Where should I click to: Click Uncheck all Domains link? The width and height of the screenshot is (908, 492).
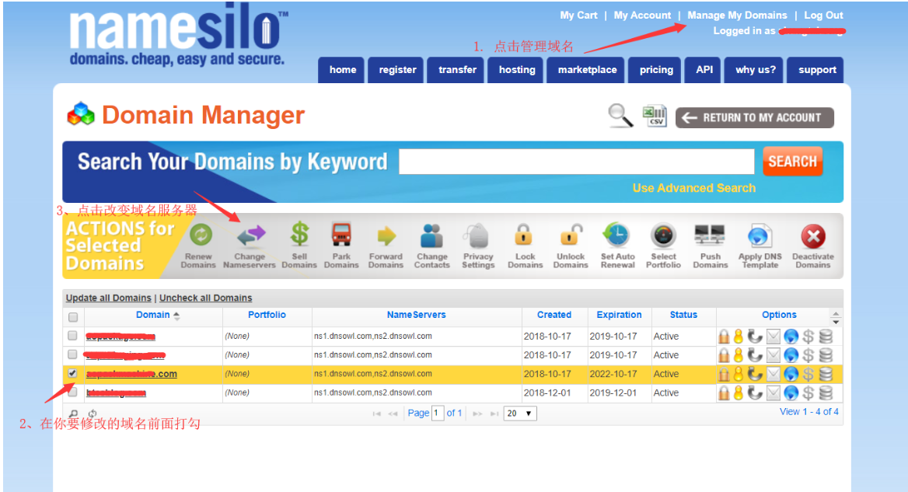205,298
